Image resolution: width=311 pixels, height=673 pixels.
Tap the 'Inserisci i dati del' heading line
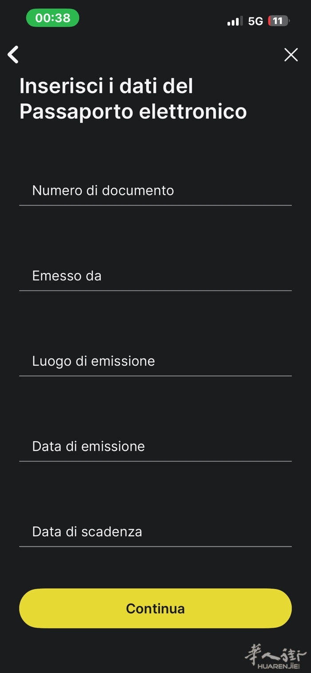(x=106, y=86)
